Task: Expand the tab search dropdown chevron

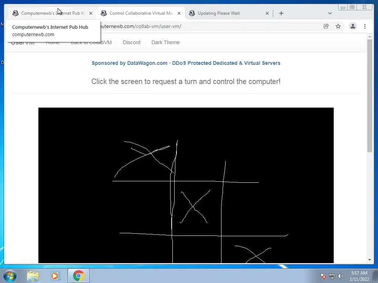Action: 330,13
